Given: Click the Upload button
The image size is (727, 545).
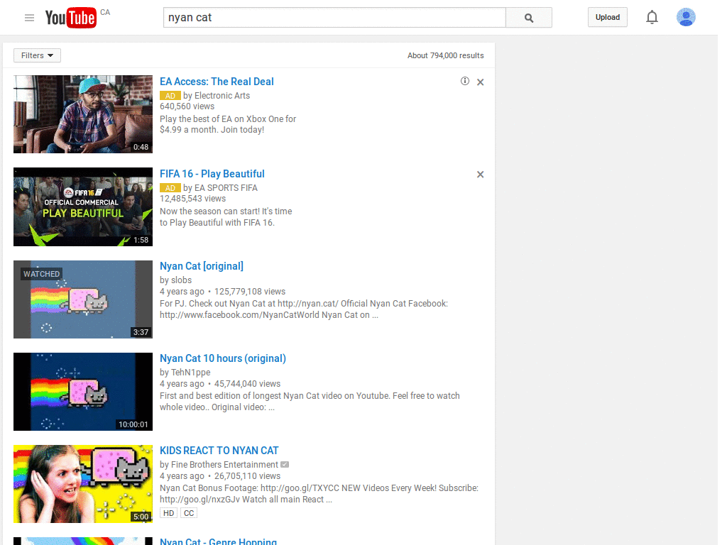Looking at the screenshot, I should (x=608, y=17).
